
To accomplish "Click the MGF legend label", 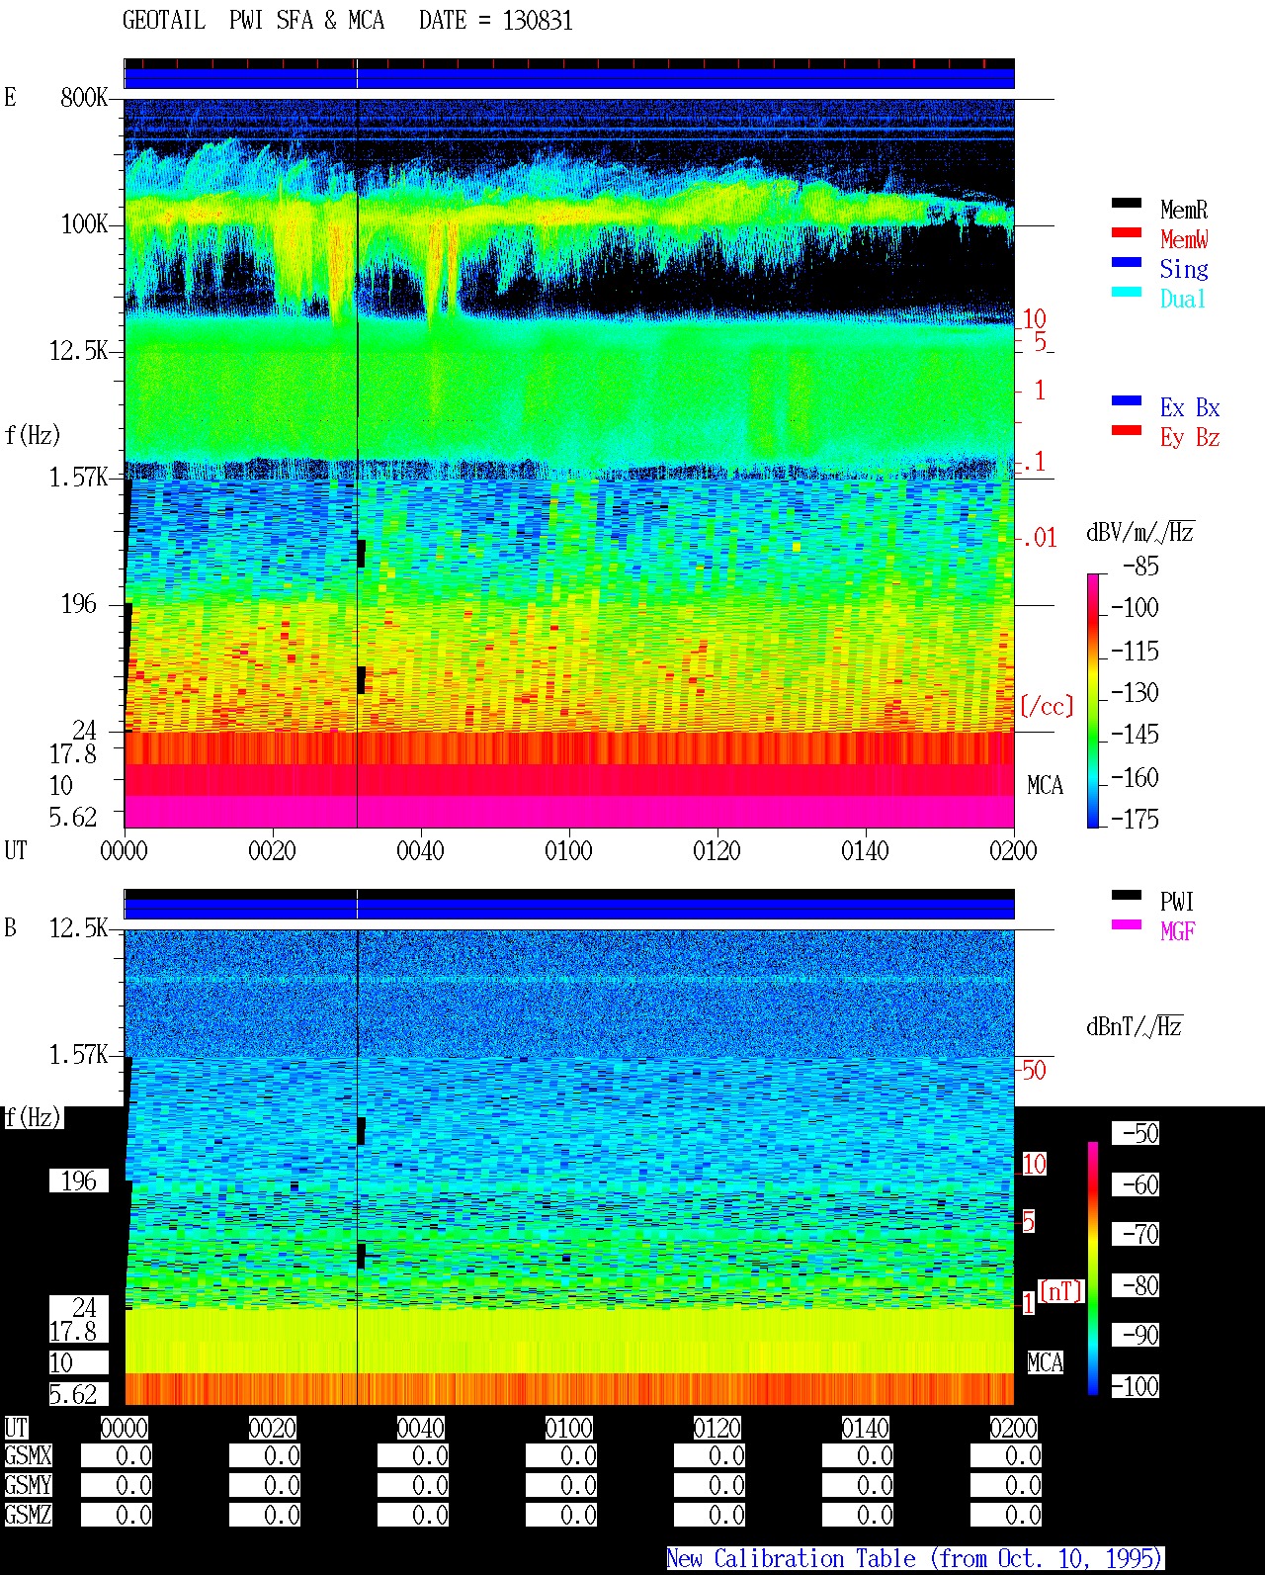I will tap(1177, 931).
